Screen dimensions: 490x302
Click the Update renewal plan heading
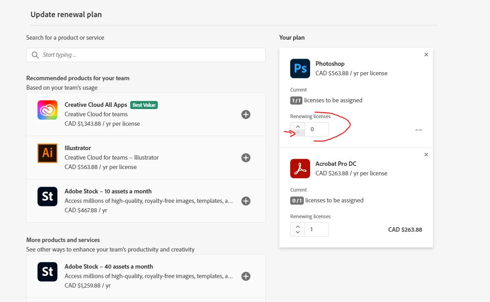coord(66,14)
